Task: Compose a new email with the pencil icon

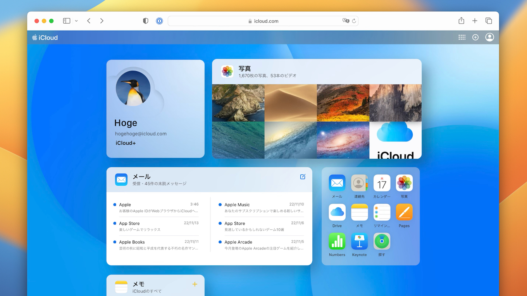Action: [303, 177]
